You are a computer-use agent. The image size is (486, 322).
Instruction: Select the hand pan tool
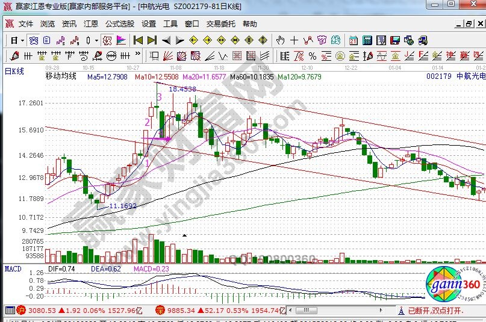pos(280,40)
